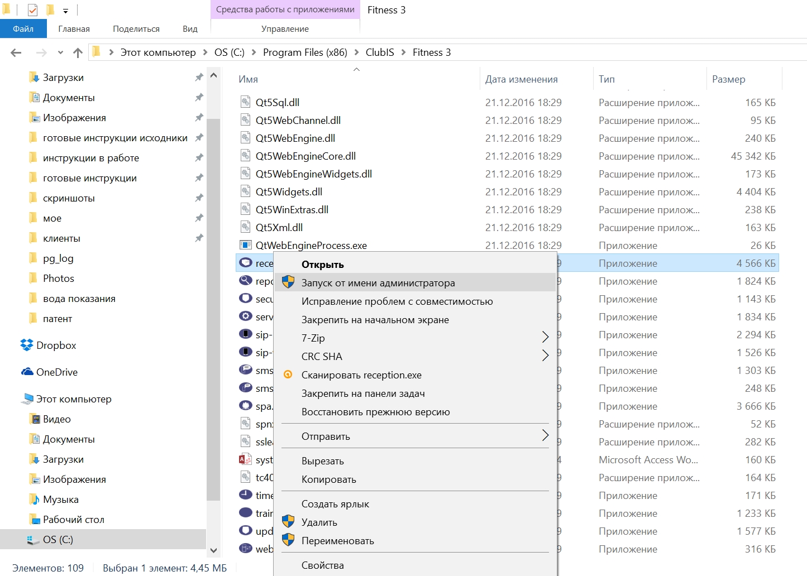
Task: Open the Вид ribbon tab
Action: [x=190, y=29]
